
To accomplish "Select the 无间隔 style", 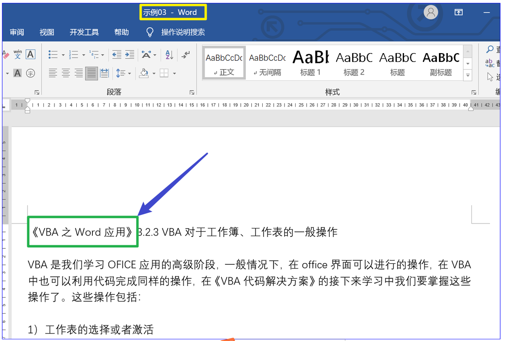I will pos(267,62).
